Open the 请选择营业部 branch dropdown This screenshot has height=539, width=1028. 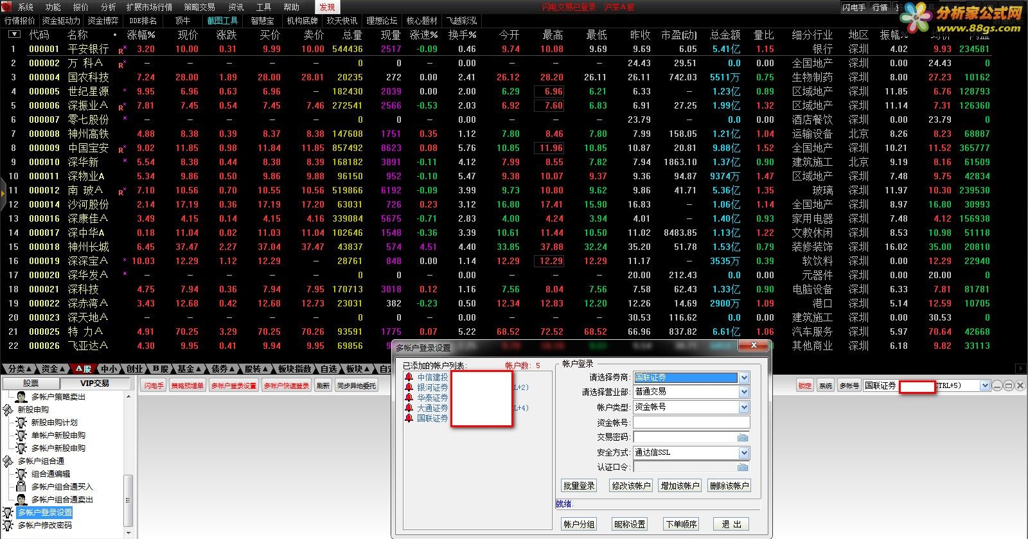pos(744,391)
